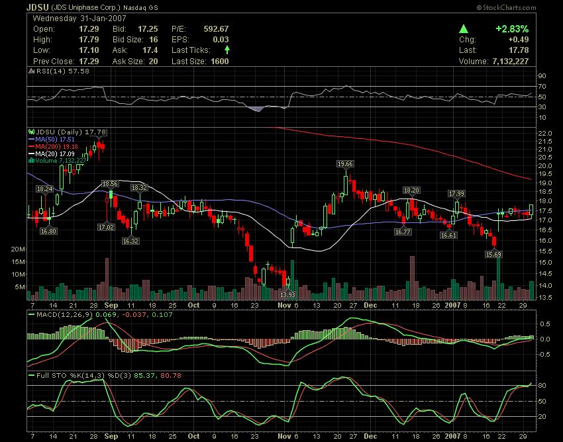The width and height of the screenshot is (563, 442).
Task: Click the P/E value 592.67
Action: (x=216, y=28)
